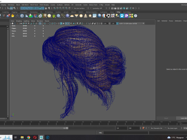Open the List menu in Attribute Editor

tap(159, 21)
